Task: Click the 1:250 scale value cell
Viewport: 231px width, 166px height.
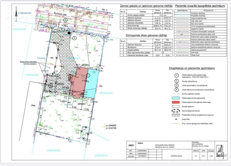Action: point(211,157)
